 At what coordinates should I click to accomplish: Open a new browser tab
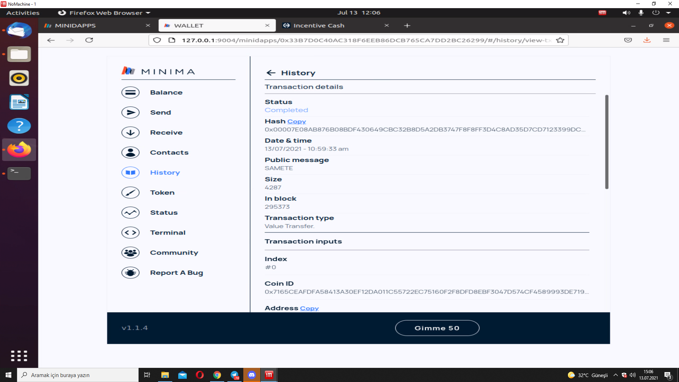click(x=407, y=25)
